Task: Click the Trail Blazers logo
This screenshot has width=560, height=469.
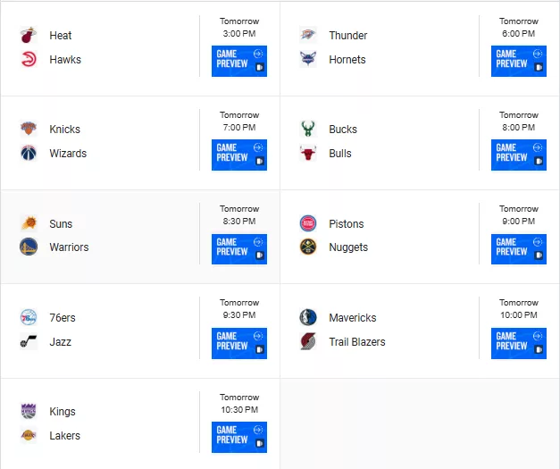Action: pos(308,342)
